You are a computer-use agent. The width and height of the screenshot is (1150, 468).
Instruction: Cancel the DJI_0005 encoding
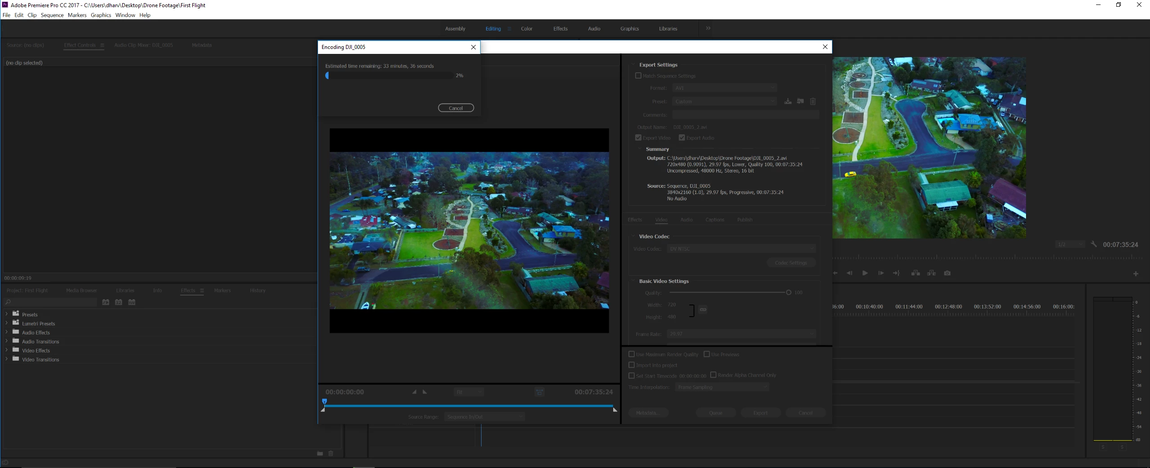(x=456, y=108)
